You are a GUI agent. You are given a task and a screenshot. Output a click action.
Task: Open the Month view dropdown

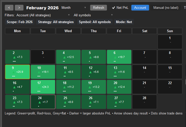(74, 8)
